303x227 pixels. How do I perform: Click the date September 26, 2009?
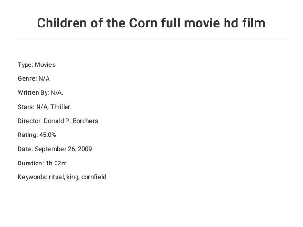tap(63, 149)
